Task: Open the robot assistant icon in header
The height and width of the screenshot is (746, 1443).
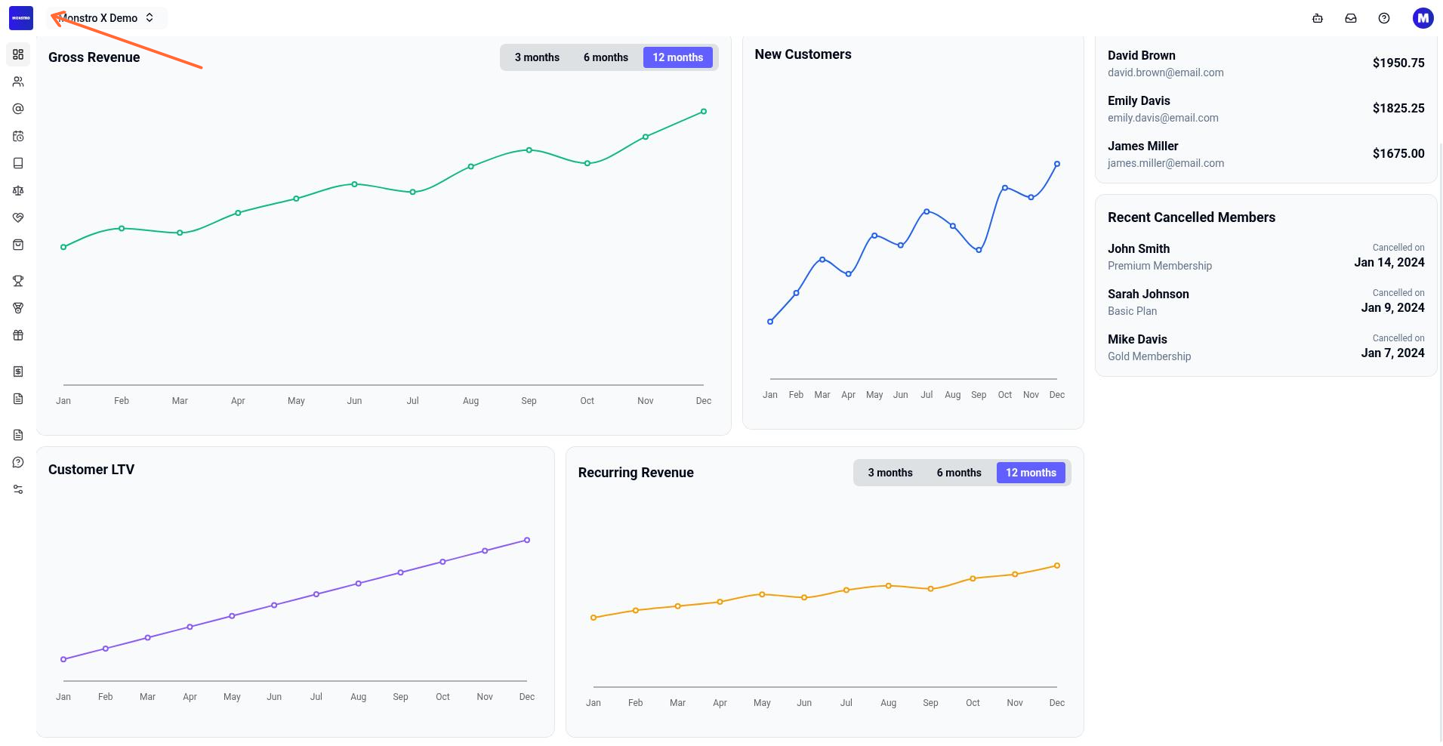Action: [x=1318, y=18]
